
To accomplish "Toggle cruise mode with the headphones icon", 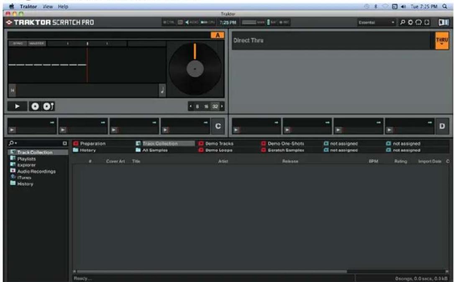I will coord(418,22).
